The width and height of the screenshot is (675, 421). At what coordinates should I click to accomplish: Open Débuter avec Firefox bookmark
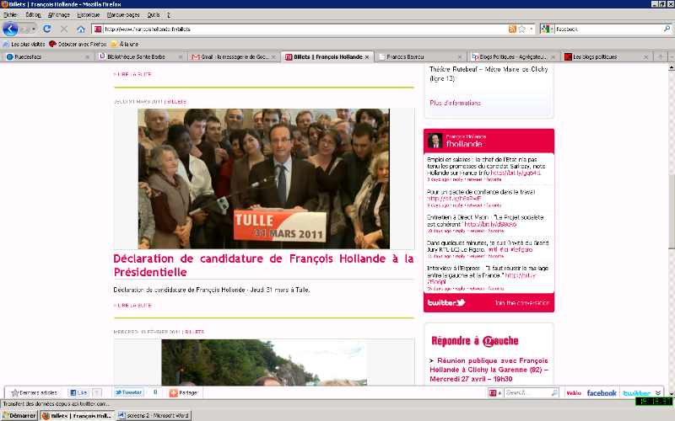[78, 44]
